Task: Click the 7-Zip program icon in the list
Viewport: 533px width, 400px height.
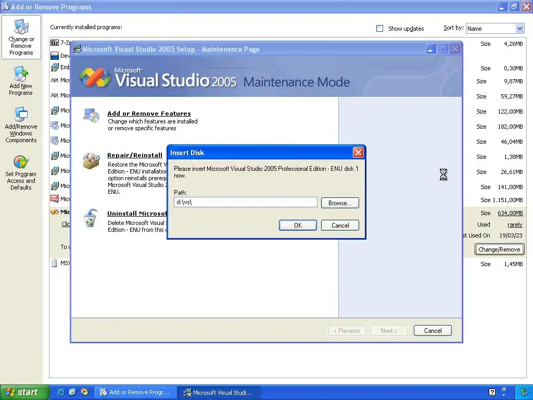Action: 54,43
